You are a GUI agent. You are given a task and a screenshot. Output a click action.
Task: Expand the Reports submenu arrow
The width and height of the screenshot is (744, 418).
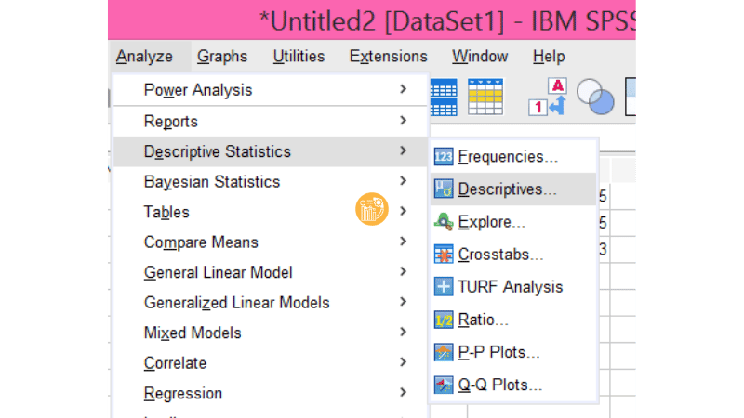pyautogui.click(x=403, y=121)
